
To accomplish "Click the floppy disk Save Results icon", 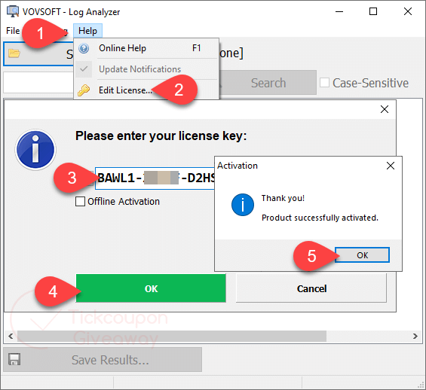I will pos(14,360).
